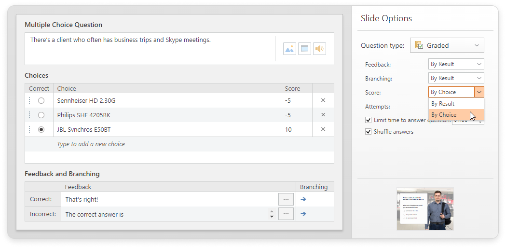Open branching arrow for Correct feedback
Image resolution: width=506 pixels, height=248 pixels.
point(303,199)
